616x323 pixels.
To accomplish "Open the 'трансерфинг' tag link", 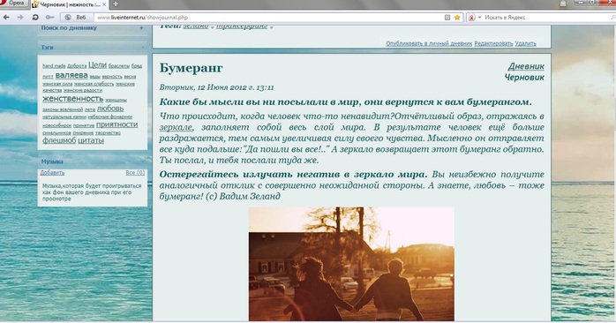I will (x=242, y=26).
